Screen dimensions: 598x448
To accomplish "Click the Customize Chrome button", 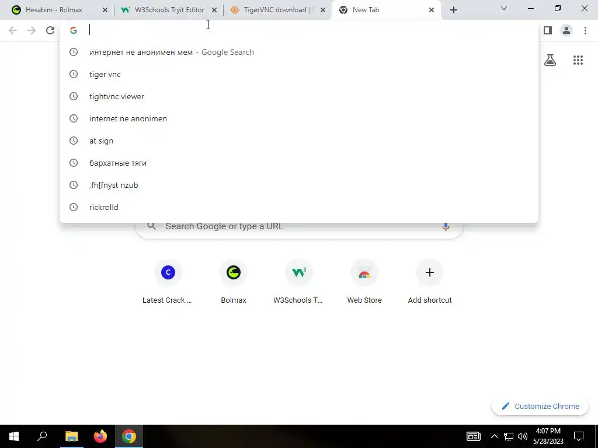I will tap(540, 407).
